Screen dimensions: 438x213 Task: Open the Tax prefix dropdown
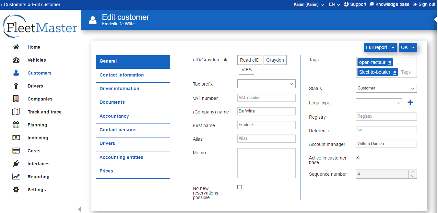coord(266,84)
